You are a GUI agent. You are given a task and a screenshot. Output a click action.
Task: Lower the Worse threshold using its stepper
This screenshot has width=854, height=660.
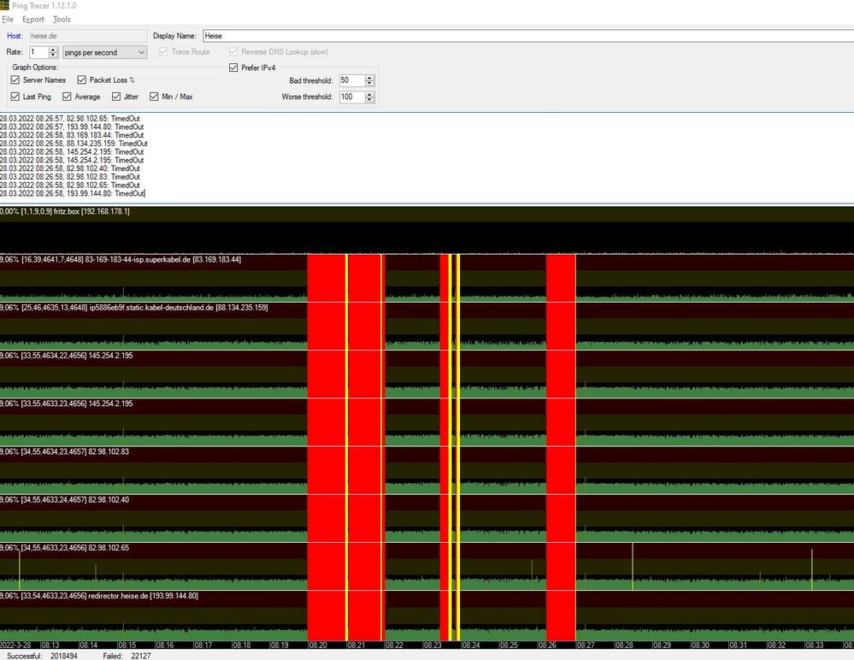pos(368,100)
